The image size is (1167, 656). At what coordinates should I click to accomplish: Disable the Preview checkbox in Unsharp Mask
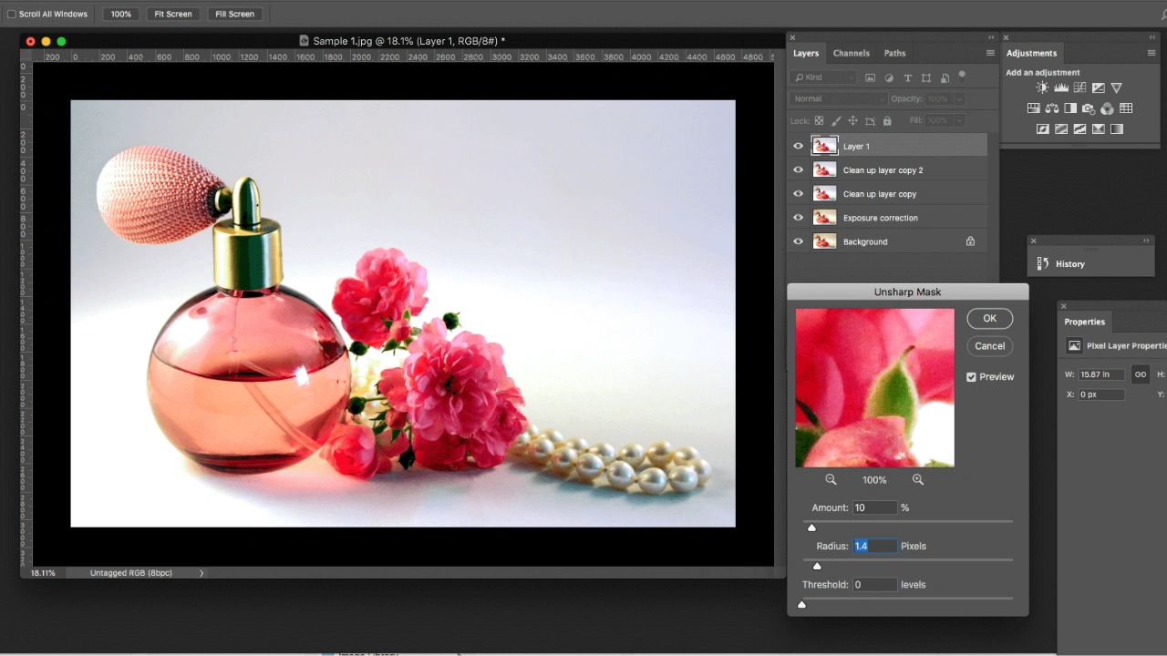(x=972, y=376)
